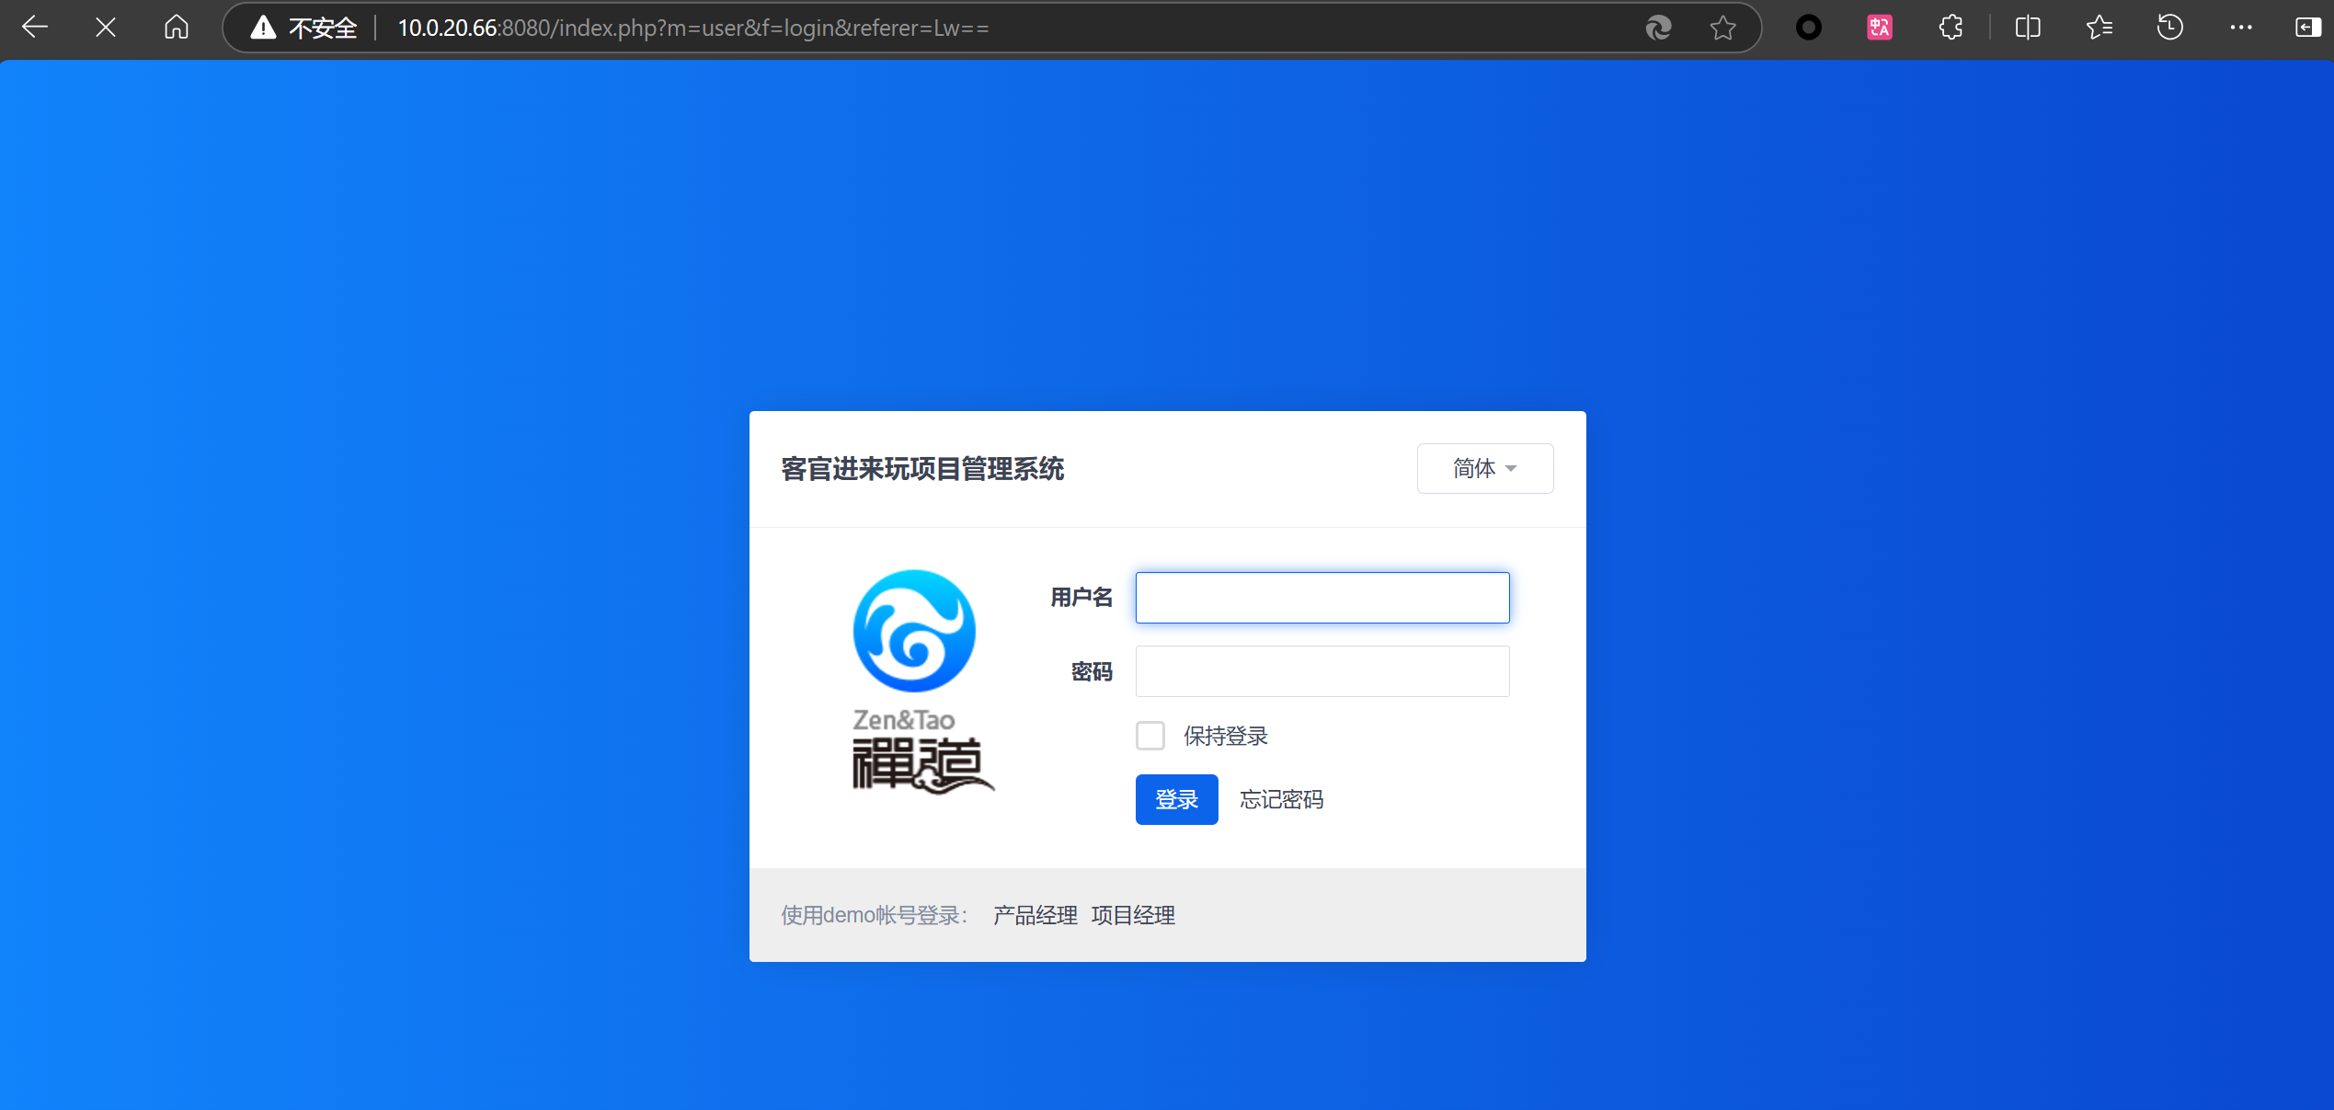
Task: Log in as demo 产品经理
Action: coord(1035,915)
